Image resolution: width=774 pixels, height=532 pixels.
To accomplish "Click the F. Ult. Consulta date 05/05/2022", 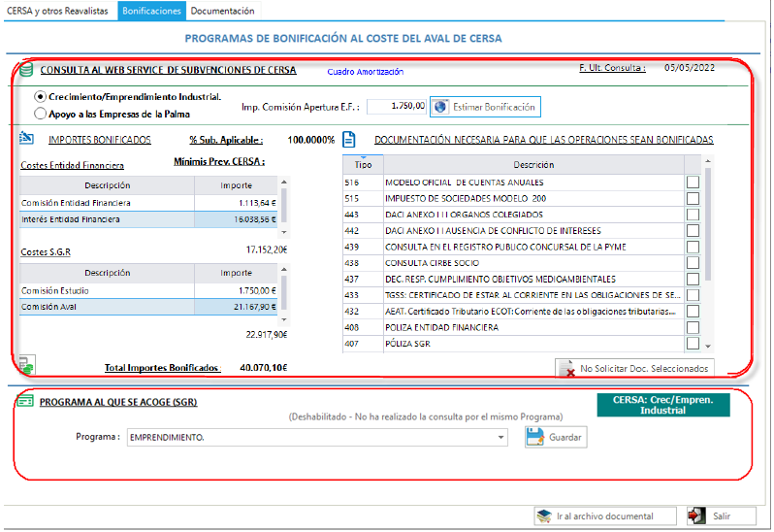I will (x=689, y=68).
